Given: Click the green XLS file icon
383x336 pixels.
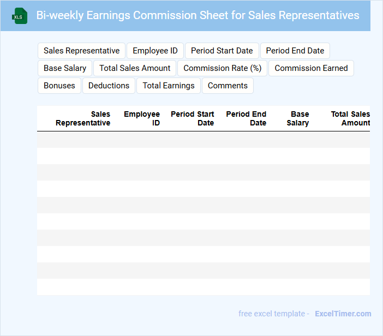Looking at the screenshot, I should point(20,16).
